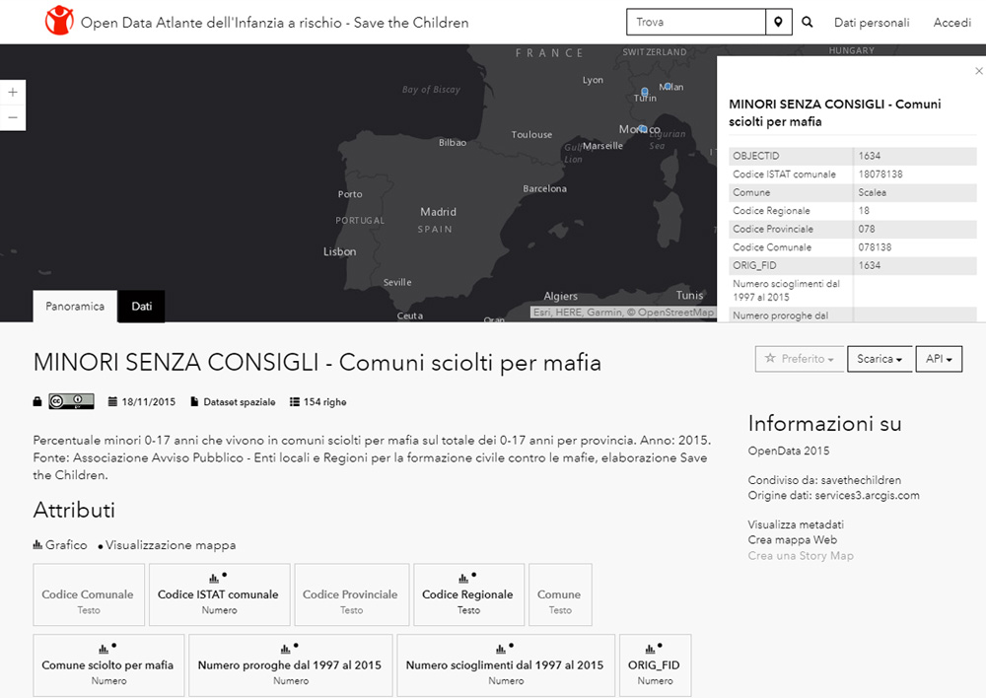Image resolution: width=986 pixels, height=698 pixels.
Task: Select the Comune attribute card
Action: click(560, 594)
